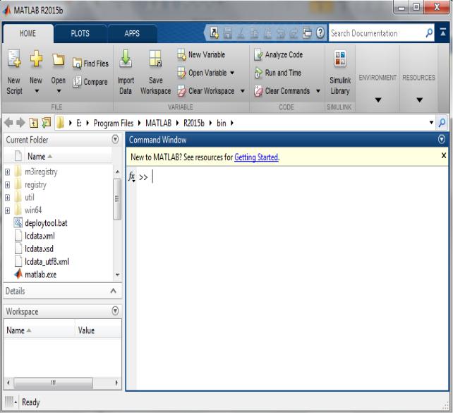Go up one folder level

(x=33, y=123)
